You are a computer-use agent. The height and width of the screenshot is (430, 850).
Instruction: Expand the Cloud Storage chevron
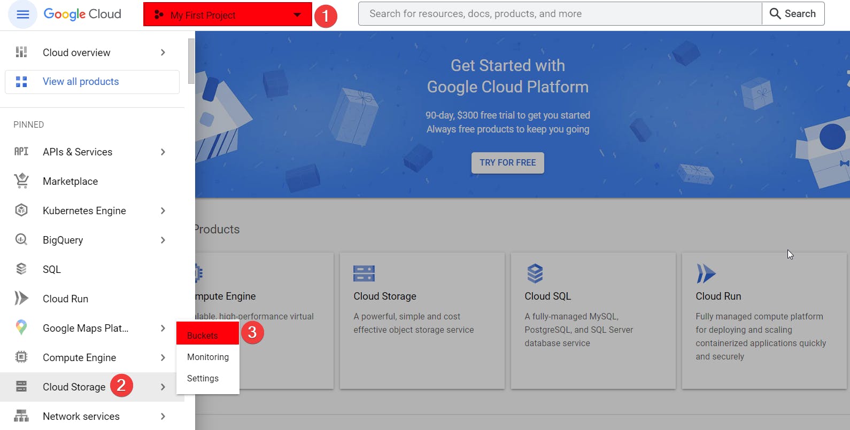click(163, 387)
